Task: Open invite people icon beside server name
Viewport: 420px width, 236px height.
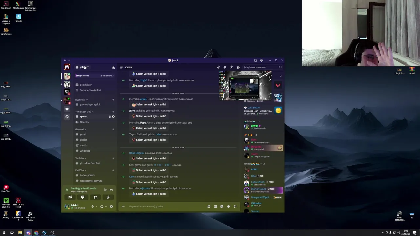Action: pyautogui.click(x=113, y=67)
